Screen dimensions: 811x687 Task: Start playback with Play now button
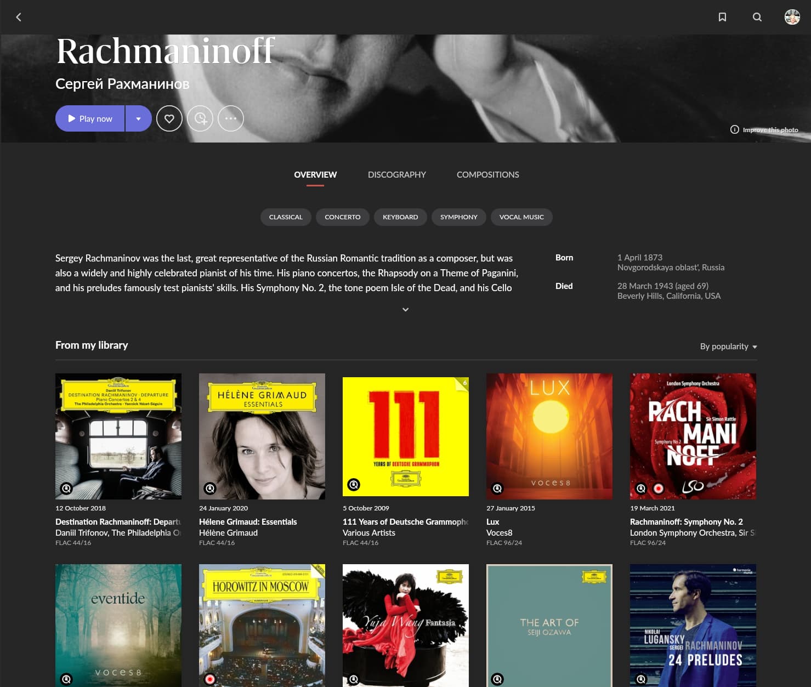[90, 118]
